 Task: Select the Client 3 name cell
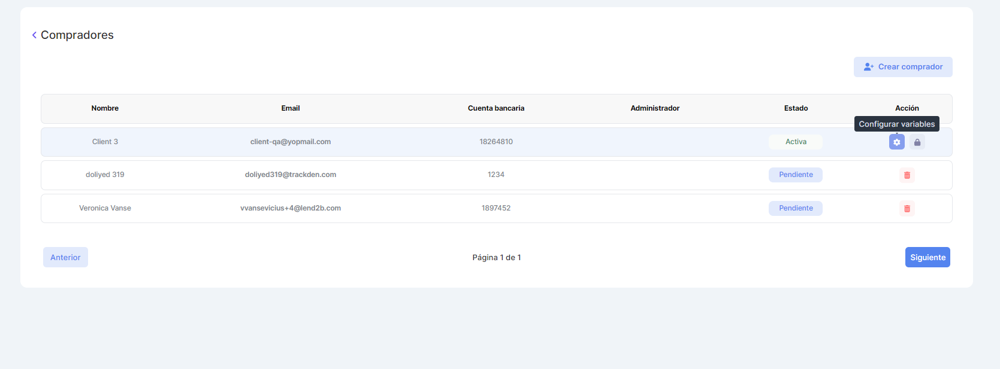pos(105,142)
